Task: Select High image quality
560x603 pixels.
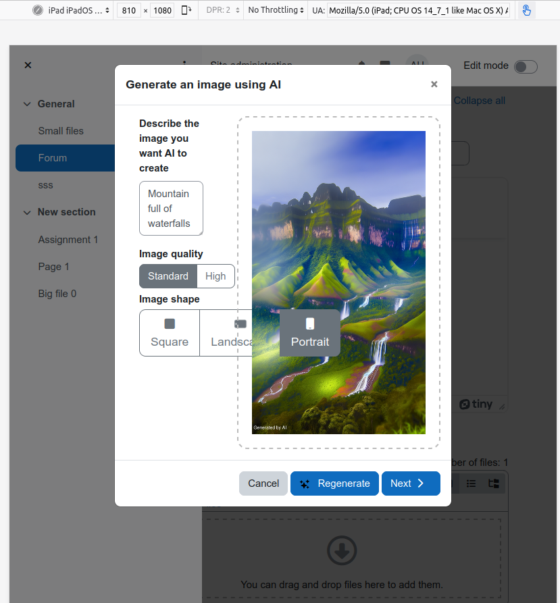Action: [215, 276]
